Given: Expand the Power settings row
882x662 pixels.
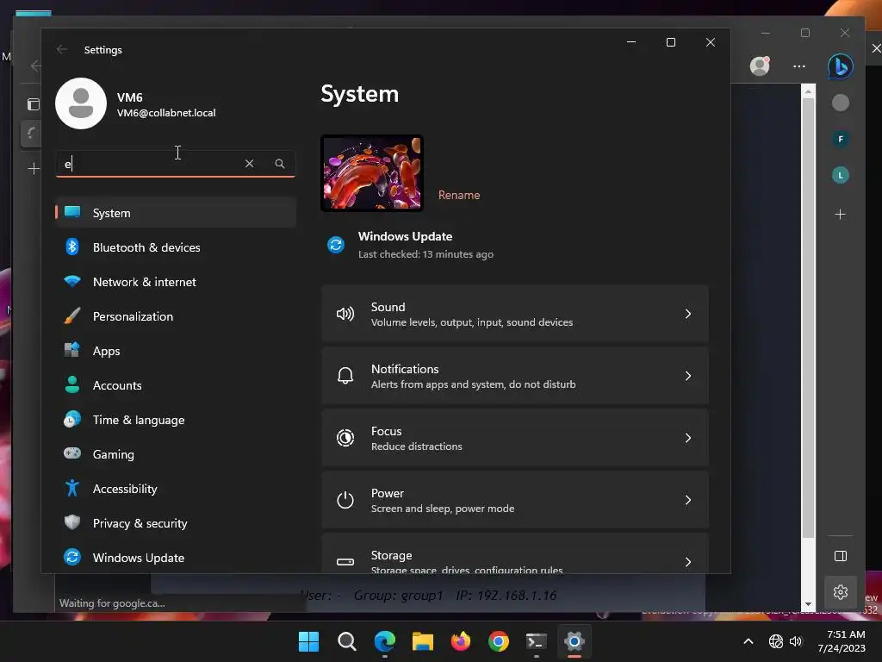Looking at the screenshot, I should [515, 499].
